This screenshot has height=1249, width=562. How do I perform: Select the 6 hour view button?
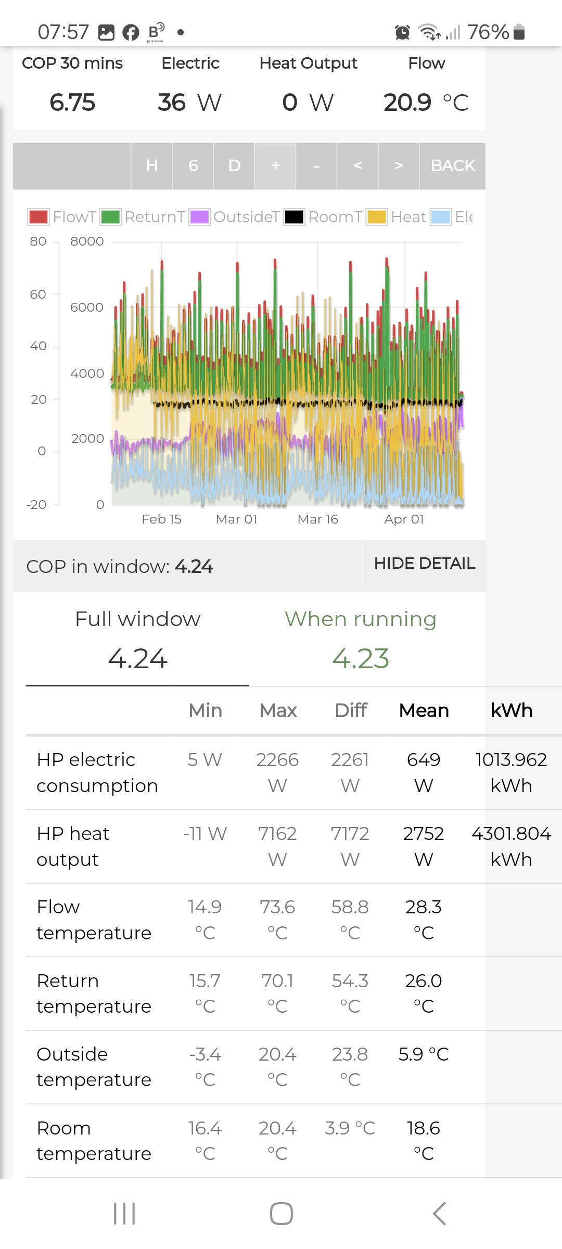pos(193,166)
